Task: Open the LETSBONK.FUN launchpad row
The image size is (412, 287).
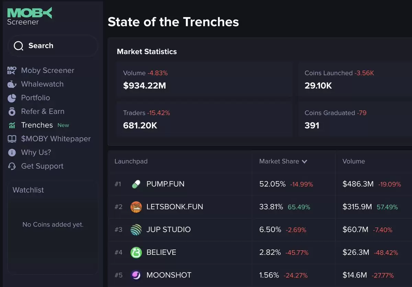Action: click(x=260, y=207)
